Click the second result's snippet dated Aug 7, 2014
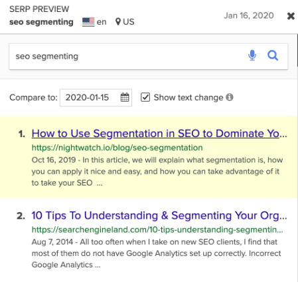This screenshot has height=284, width=298. point(156,253)
